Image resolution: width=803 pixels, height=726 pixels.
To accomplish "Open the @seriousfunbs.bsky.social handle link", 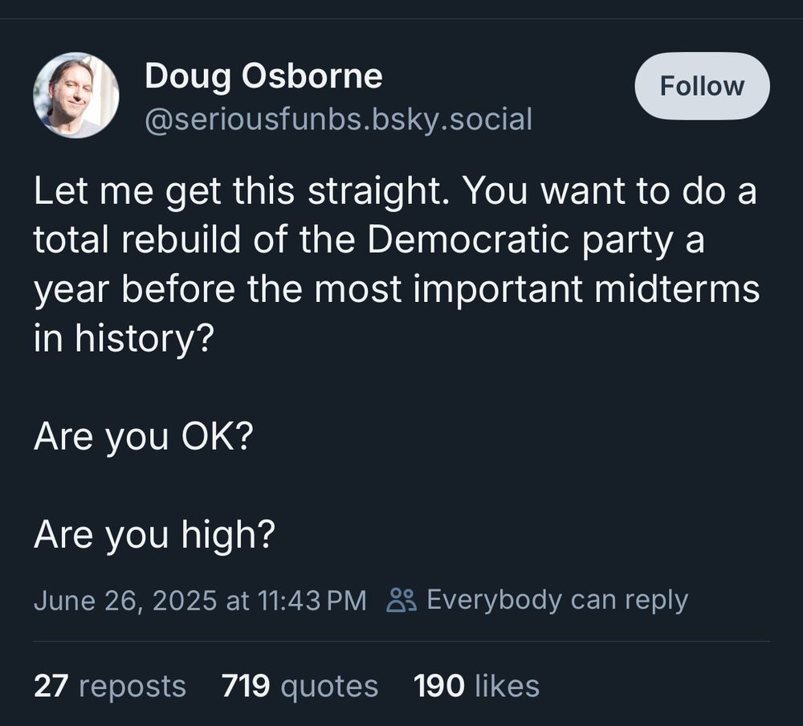I will pos(338,120).
